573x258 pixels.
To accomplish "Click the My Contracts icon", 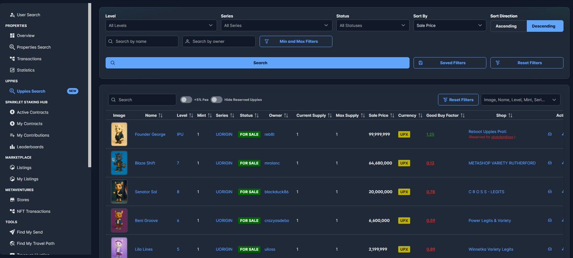I will click(x=12, y=124).
